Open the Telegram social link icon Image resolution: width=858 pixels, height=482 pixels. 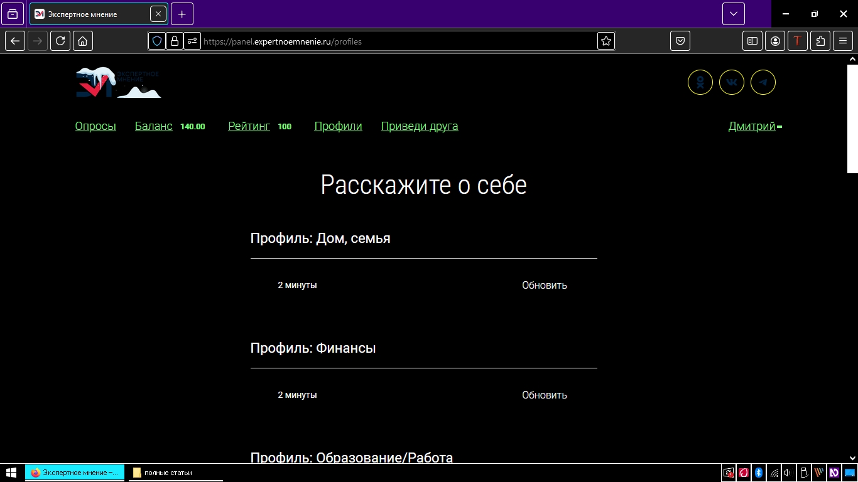click(763, 82)
